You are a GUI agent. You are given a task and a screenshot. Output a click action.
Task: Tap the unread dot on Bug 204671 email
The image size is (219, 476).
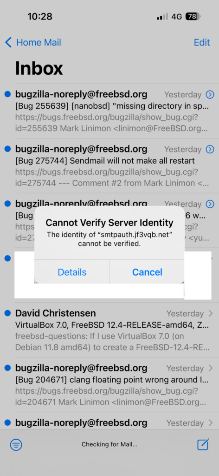point(8,368)
